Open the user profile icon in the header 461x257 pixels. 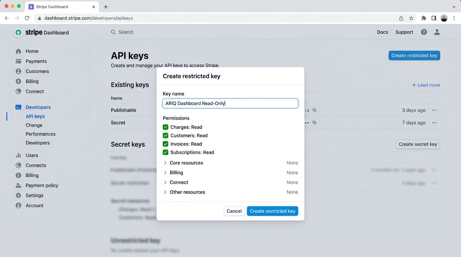coord(437,32)
